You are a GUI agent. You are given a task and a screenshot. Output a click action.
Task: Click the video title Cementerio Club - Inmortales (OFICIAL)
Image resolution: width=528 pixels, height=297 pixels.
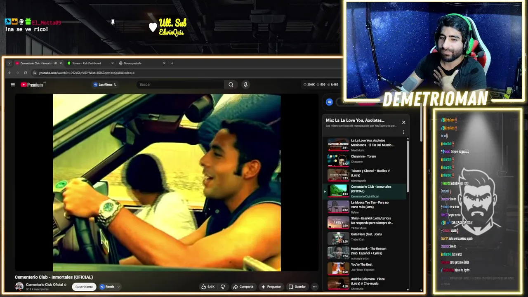coord(54,277)
